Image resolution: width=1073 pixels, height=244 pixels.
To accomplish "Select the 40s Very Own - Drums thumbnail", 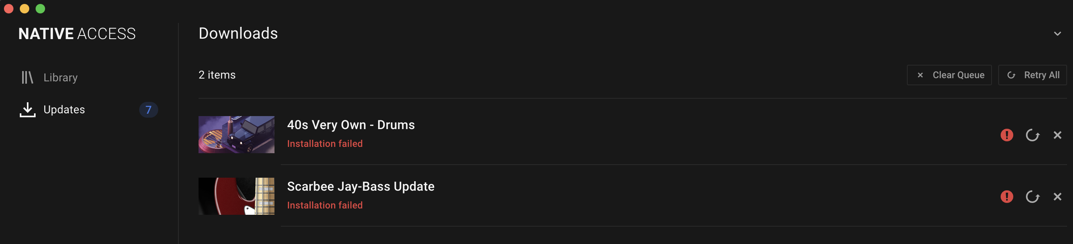I will coord(236,135).
